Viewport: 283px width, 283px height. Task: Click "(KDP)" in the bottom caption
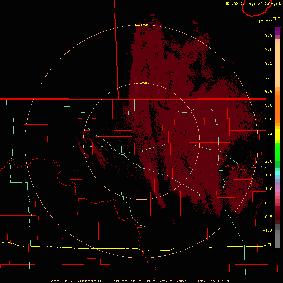click(x=137, y=281)
